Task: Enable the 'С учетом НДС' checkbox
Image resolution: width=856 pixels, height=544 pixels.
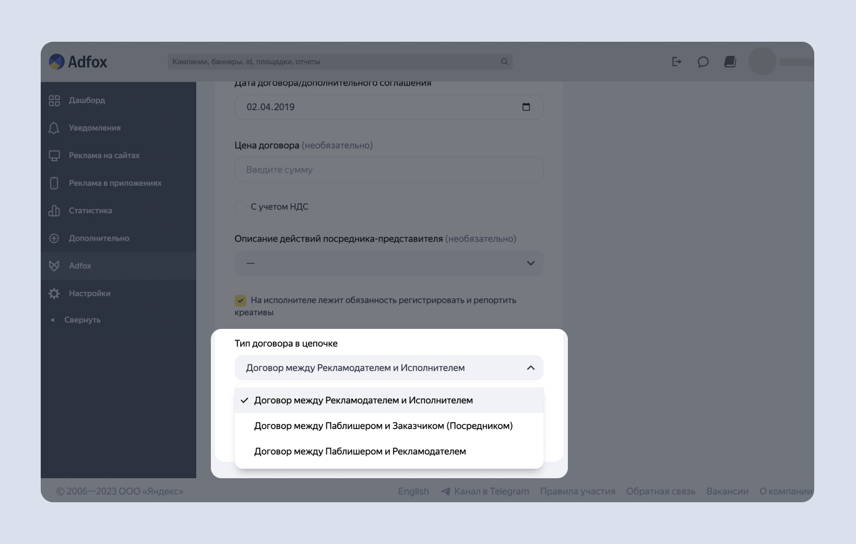Action: [240, 207]
